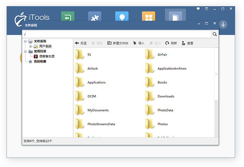Minimize the 文件系统 file window

point(199,24)
